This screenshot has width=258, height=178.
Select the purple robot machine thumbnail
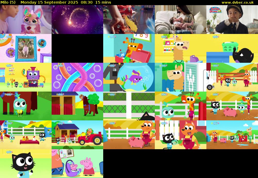pos(26,77)
